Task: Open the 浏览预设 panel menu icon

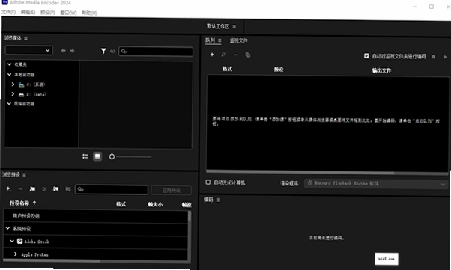Action: (x=25, y=174)
